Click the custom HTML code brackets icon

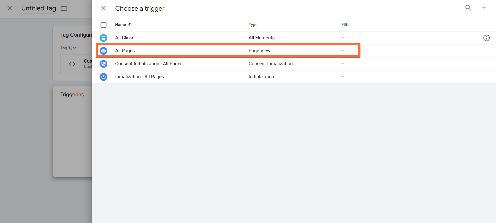(72, 64)
